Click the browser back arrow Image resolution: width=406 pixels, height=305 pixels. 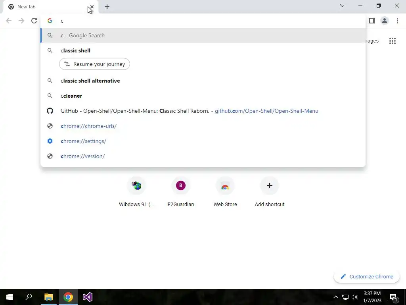[x=9, y=21]
